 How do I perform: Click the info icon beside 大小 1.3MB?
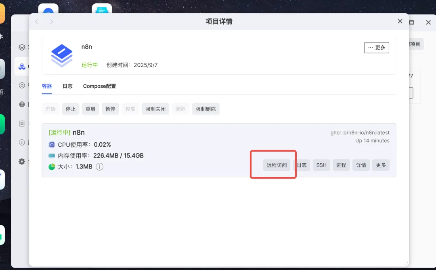tap(100, 166)
